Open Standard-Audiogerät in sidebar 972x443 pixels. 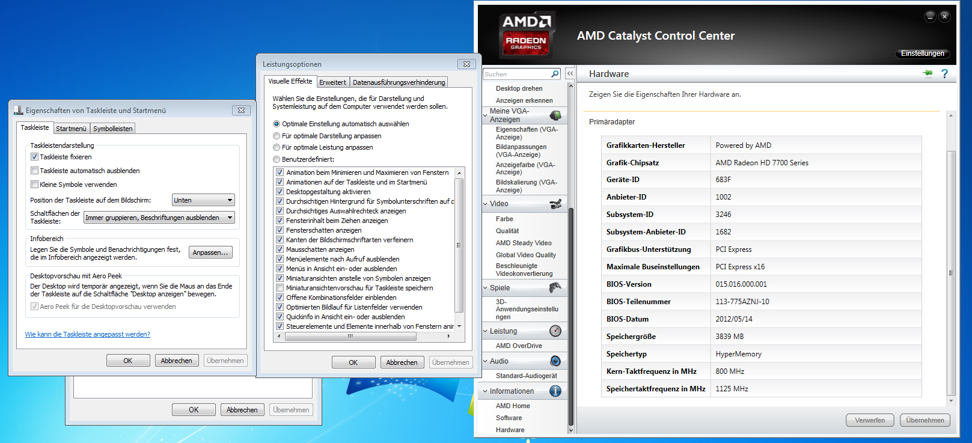pos(526,376)
